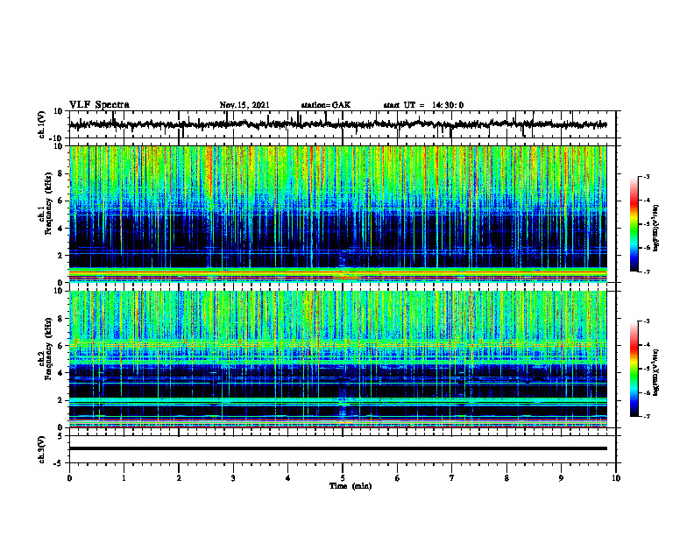Viewport: 694px width, 536px height.
Task: Click the "8" minute tick on the time axis
Action: point(506,478)
